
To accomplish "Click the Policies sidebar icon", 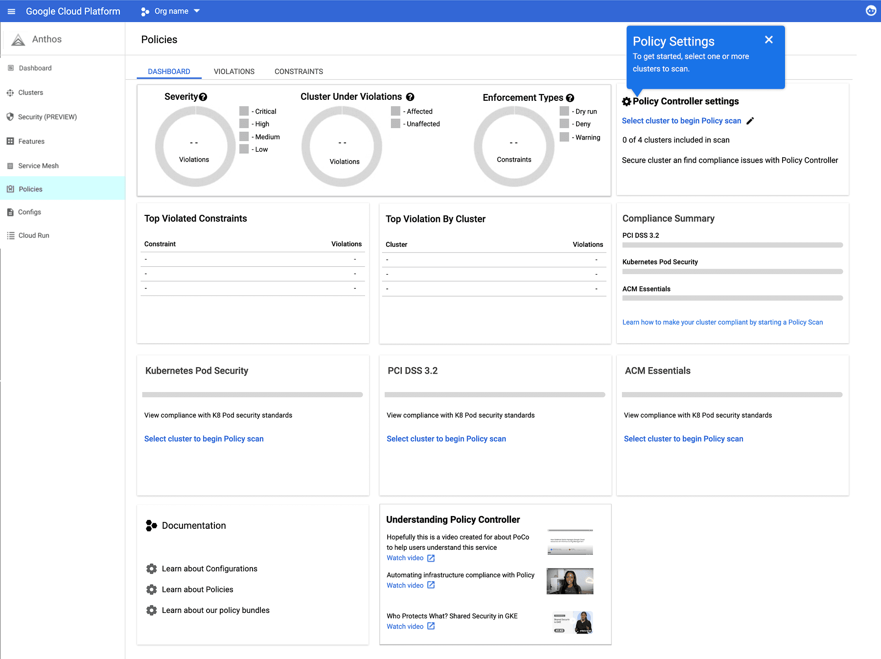I will (10, 188).
